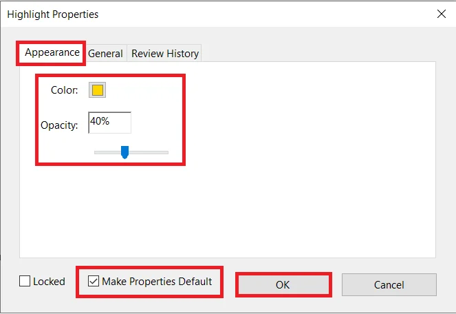Viewport: 456px width, 314px height.
Task: Open the General tab
Action: coord(106,53)
